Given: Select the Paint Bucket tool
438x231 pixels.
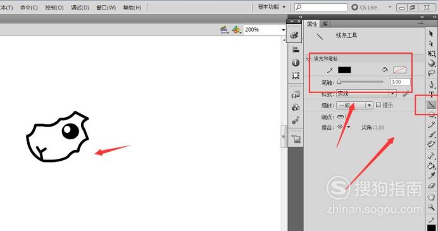Looking at the screenshot, I should [x=432, y=166].
